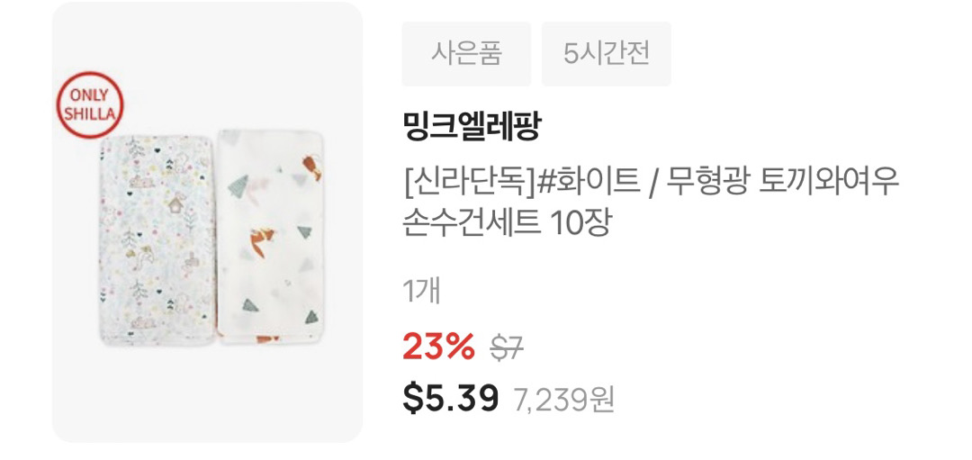Open the 밍크엘레팡 brand name
972x460 pixels.
[x=472, y=127]
